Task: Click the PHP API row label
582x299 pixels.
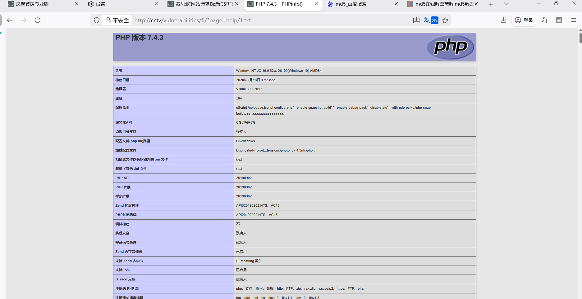Action: coord(122,178)
